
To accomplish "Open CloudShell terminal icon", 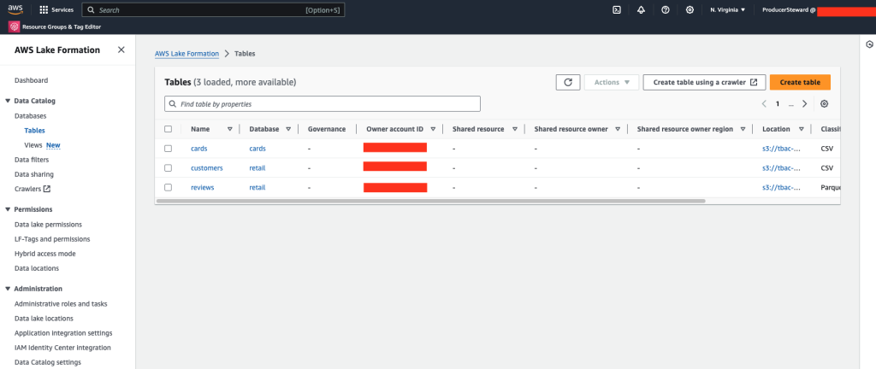I will tap(617, 10).
